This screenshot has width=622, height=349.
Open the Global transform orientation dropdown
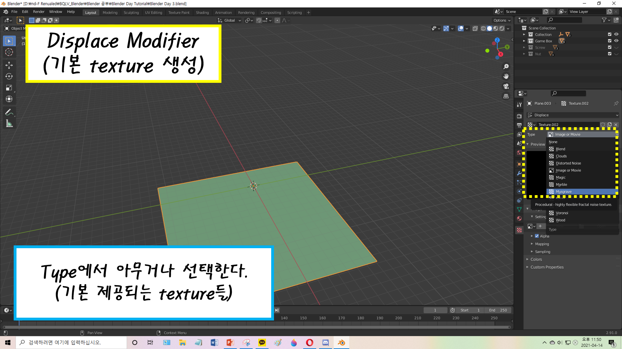point(230,20)
